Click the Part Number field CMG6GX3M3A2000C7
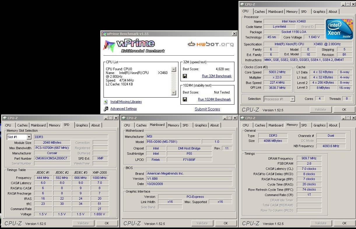The height and width of the screenshot is (229, 356). [x=52, y=158]
